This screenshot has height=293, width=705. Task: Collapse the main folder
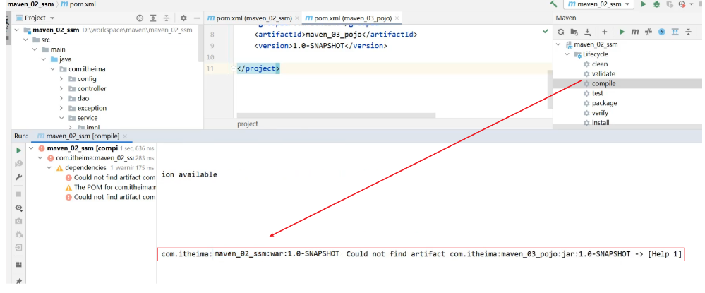coord(35,49)
